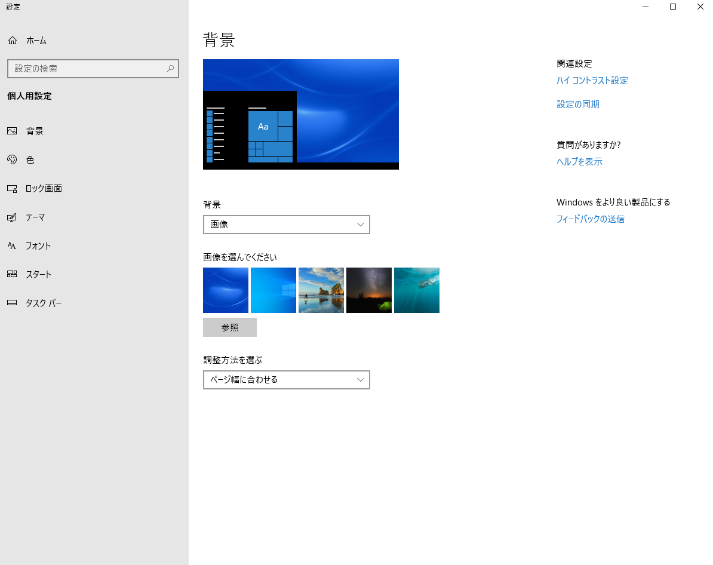
Task: Click the テーマ theme brush icon
Action: [12, 217]
